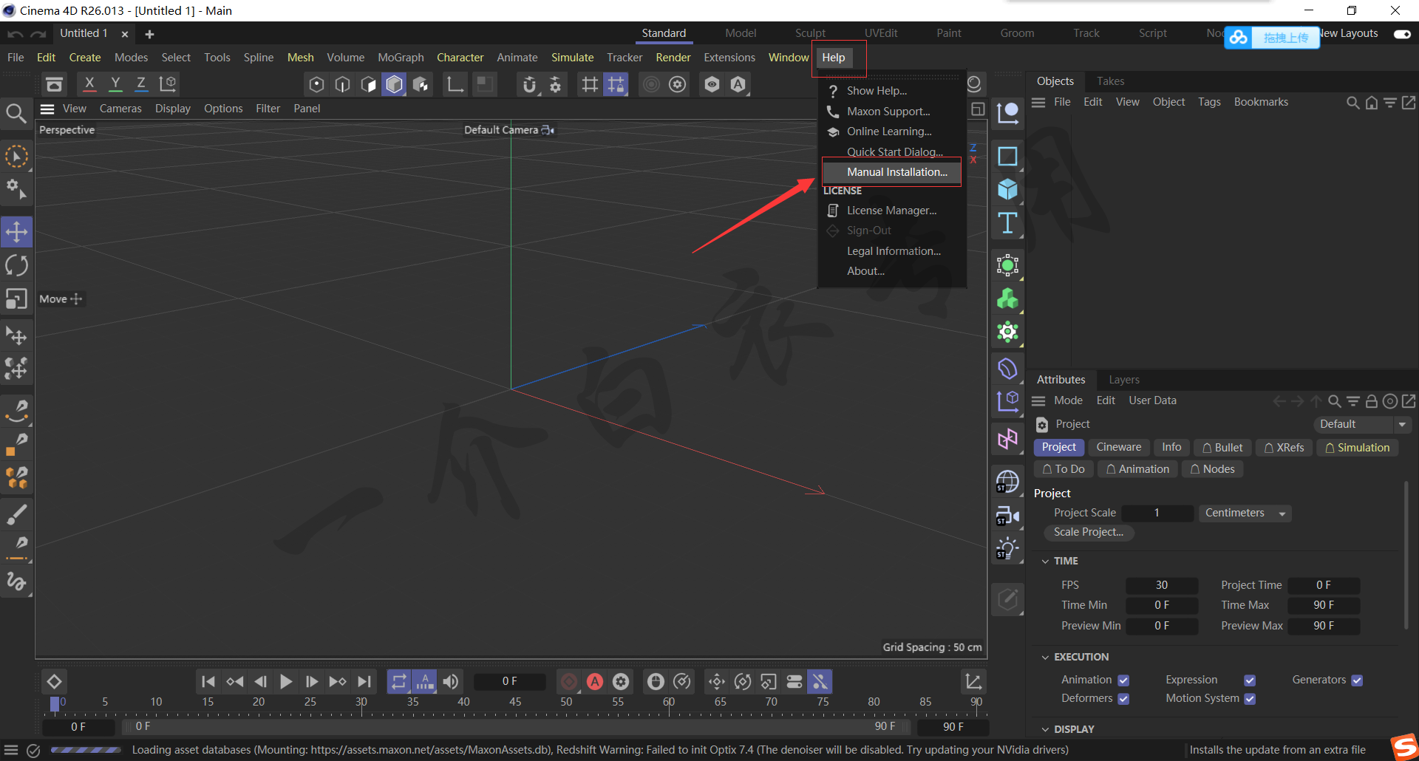Toggle timeline sound playback speaker icon
1419x761 pixels.
(x=450, y=681)
